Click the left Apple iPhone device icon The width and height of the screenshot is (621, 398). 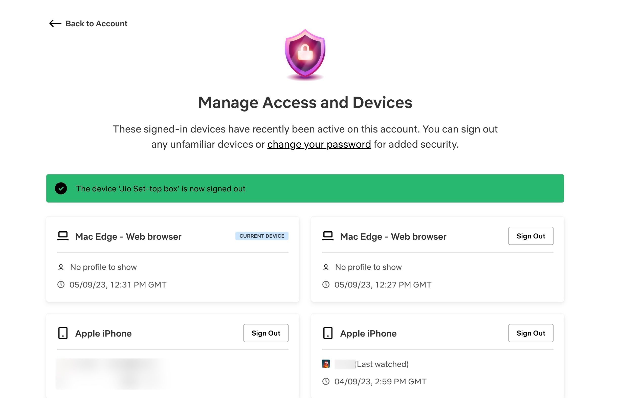pyautogui.click(x=62, y=333)
